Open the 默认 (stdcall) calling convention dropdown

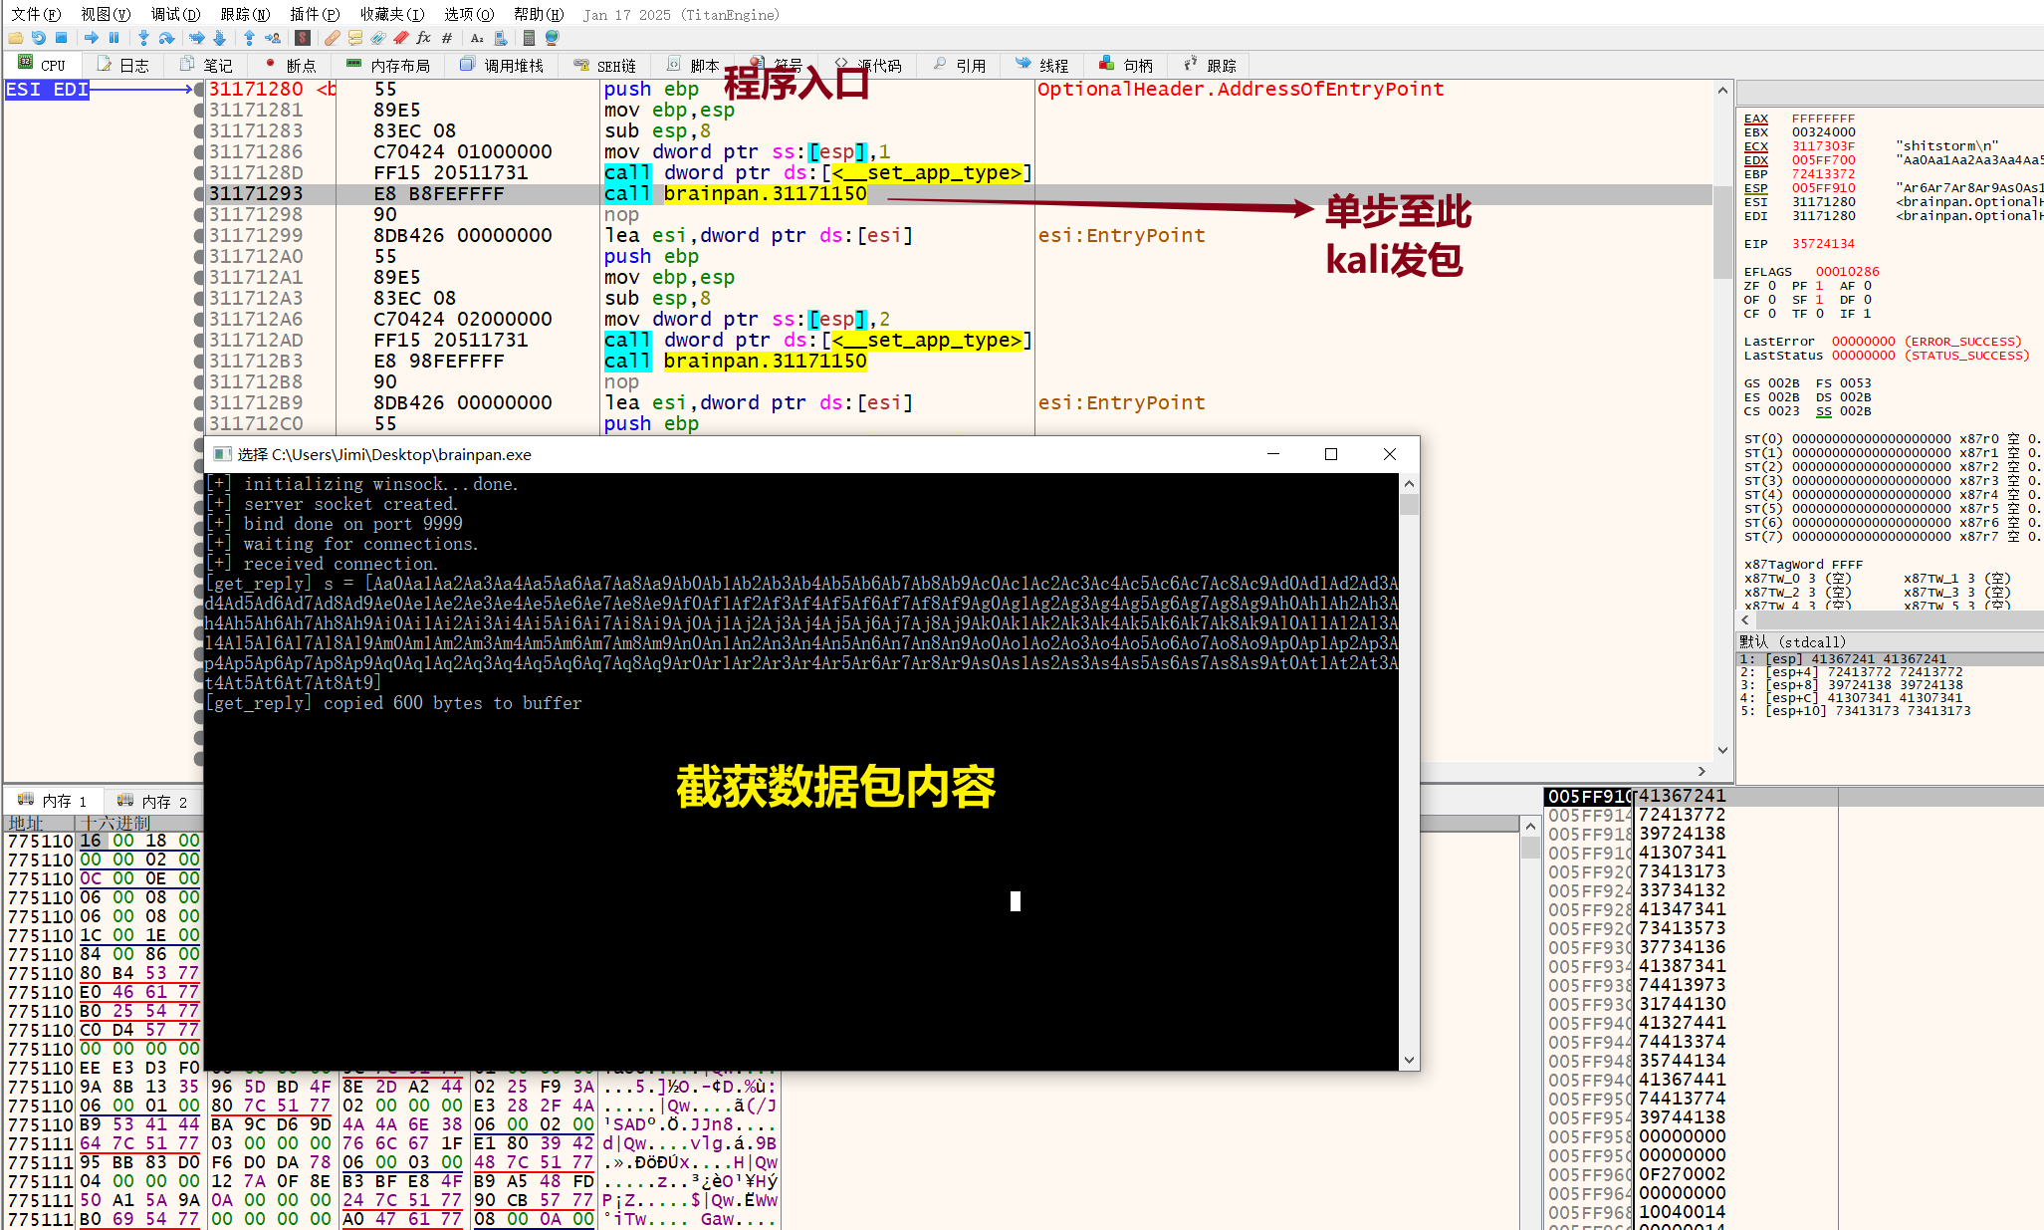[x=1792, y=641]
